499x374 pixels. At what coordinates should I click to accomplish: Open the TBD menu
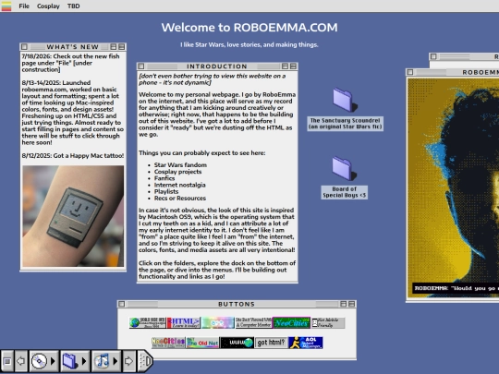point(74,6)
